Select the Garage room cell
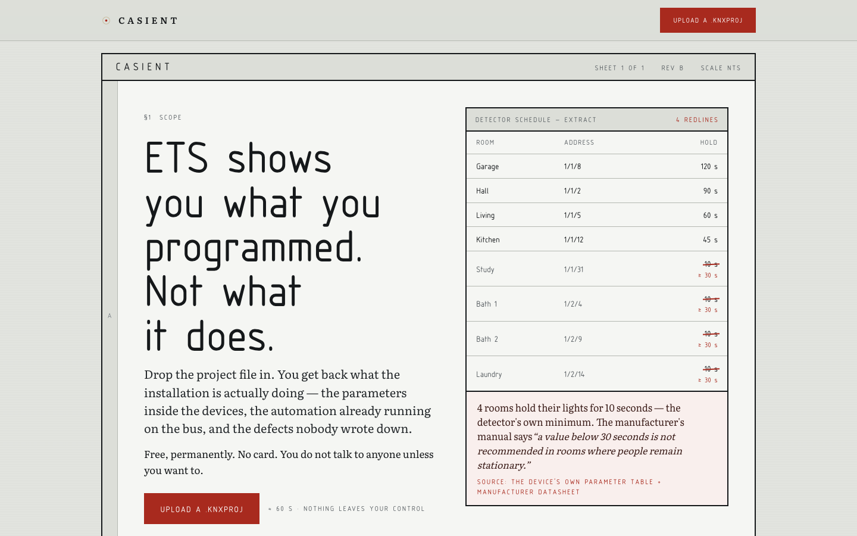 tap(487, 167)
